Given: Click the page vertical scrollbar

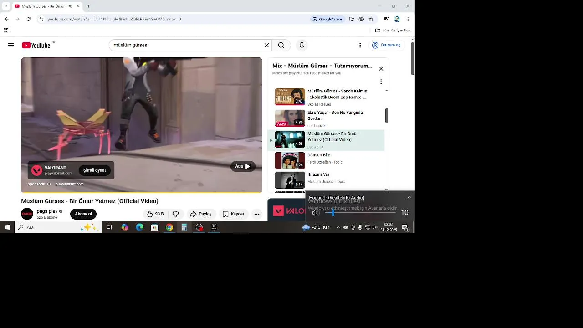Looking at the screenshot, I should coord(413,59).
